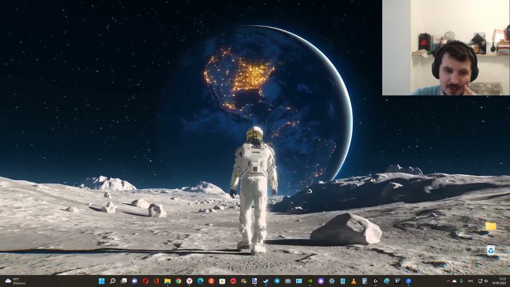Image resolution: width=510 pixels, height=287 pixels.
Task: Open the Steam client on taskbar
Action: click(266, 281)
